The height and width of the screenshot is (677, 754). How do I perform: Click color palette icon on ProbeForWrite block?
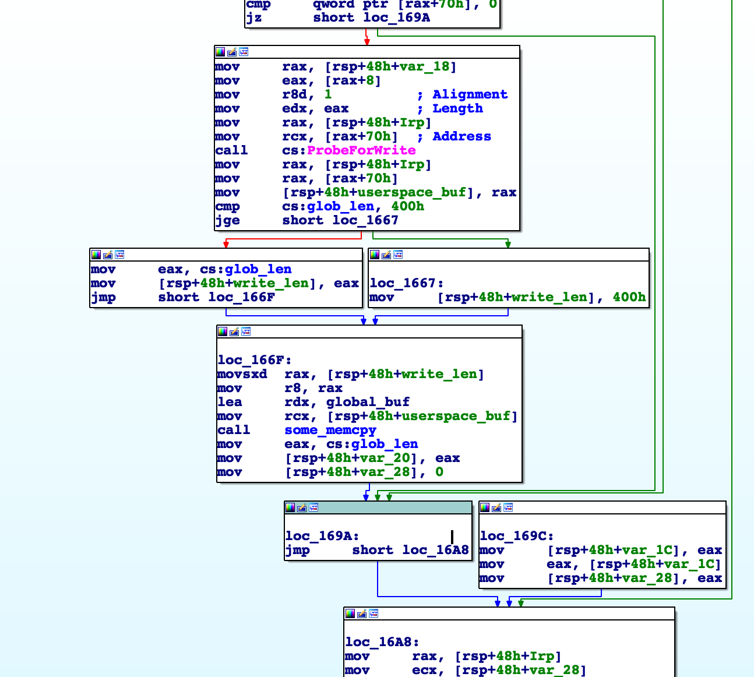point(220,52)
